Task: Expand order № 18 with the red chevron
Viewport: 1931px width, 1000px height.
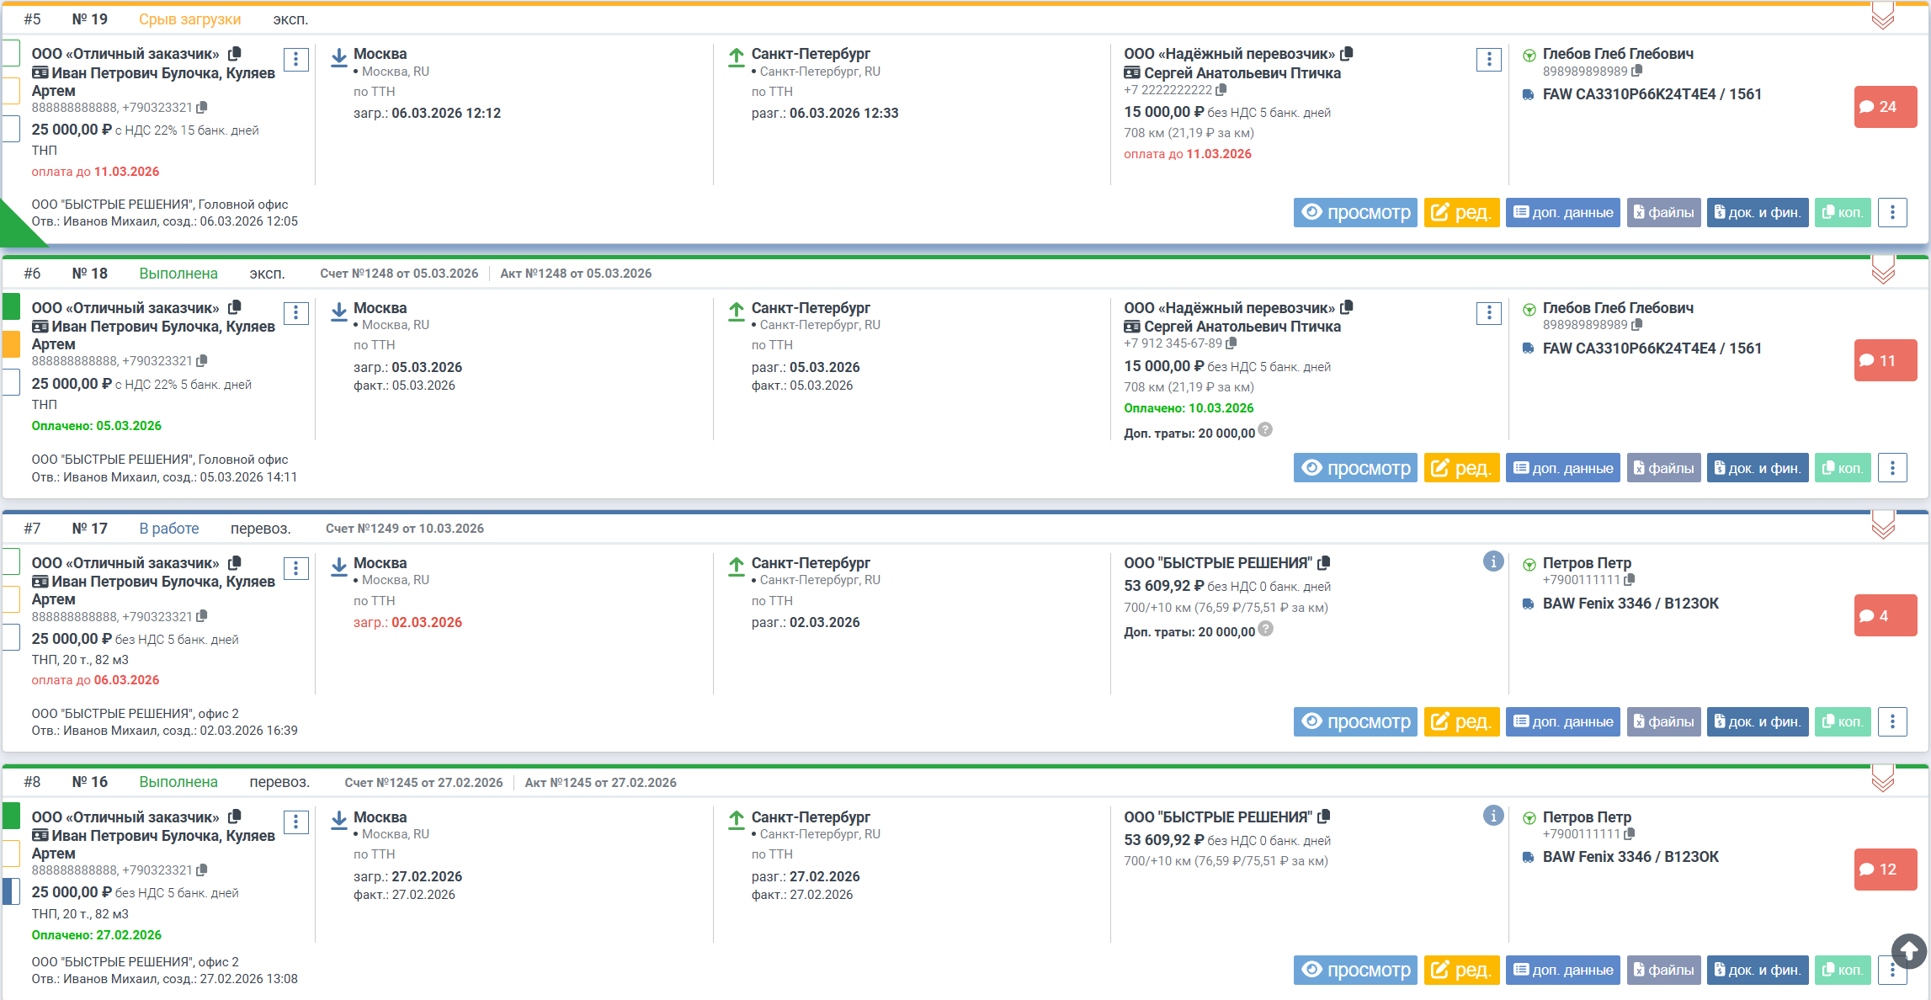Action: coord(1883,270)
